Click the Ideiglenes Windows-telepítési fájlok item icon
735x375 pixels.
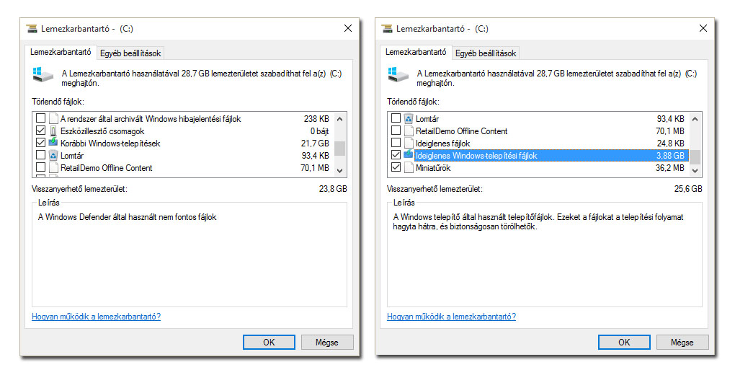[x=409, y=156]
